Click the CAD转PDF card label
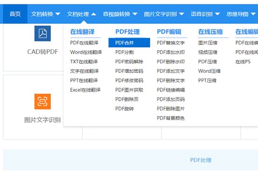 (x=43, y=52)
